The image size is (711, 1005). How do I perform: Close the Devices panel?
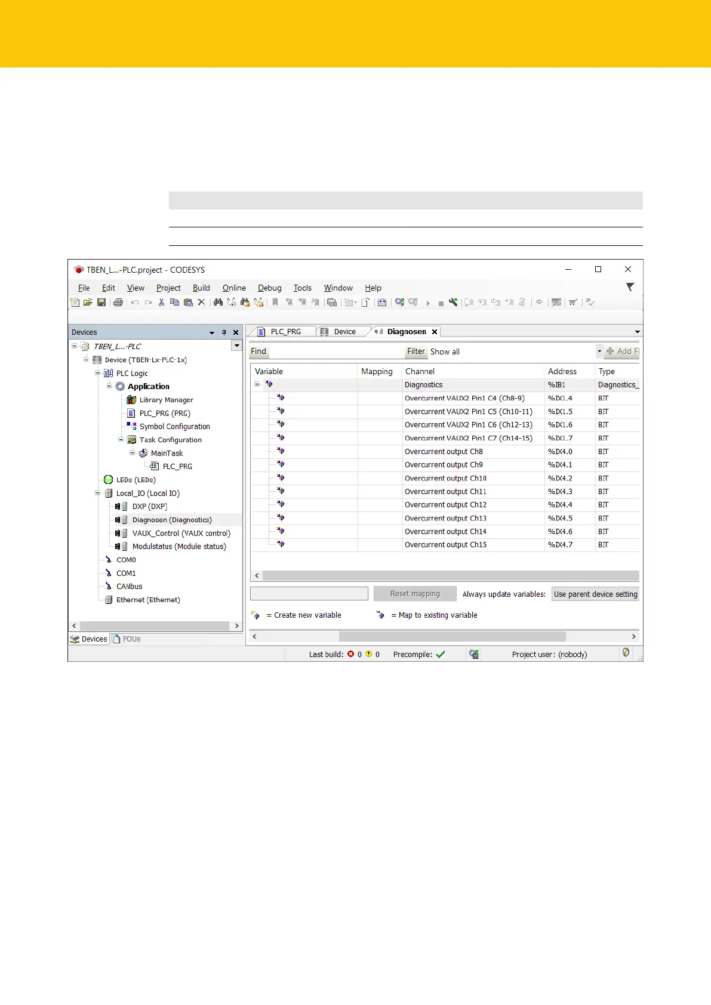point(236,332)
